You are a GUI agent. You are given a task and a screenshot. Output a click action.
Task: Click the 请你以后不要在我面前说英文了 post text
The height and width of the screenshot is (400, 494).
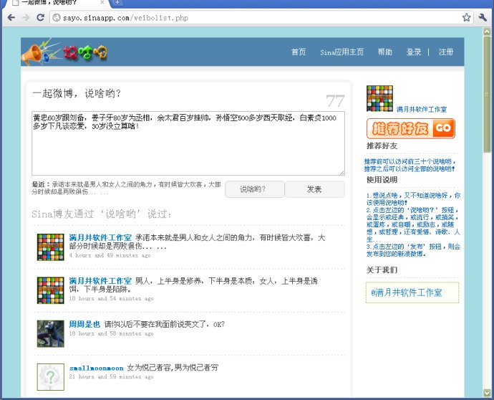pos(165,324)
